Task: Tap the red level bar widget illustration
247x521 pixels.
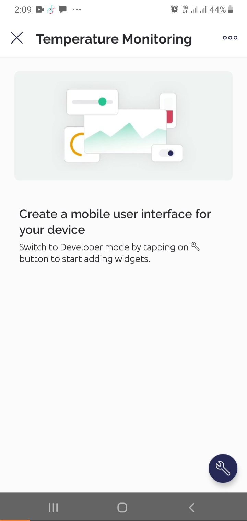Action: [168, 110]
